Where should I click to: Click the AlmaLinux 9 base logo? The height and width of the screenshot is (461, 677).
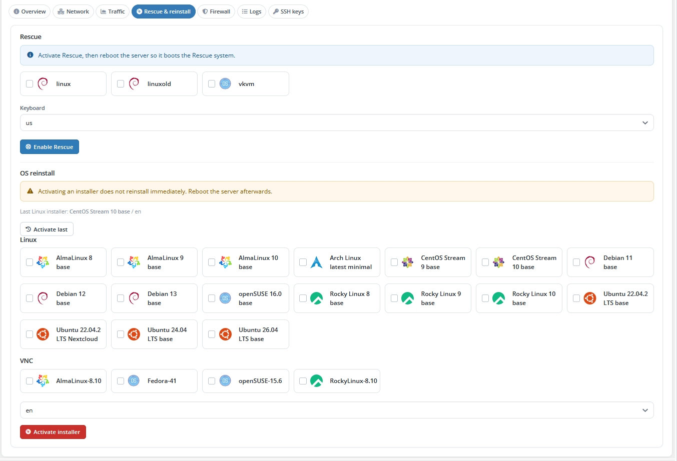tap(134, 262)
